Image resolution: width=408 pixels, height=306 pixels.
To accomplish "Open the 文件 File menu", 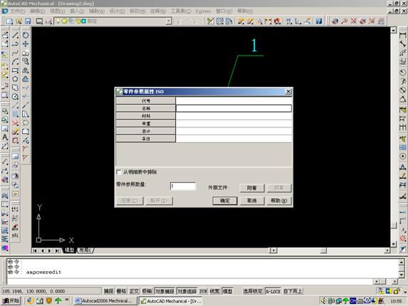I will click(18, 11).
